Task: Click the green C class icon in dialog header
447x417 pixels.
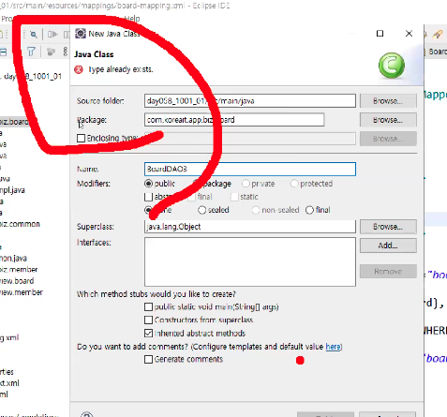Action: point(392,66)
